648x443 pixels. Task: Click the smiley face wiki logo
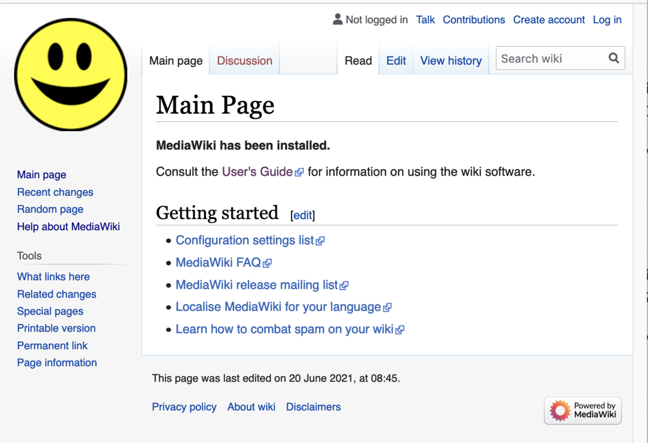[x=71, y=74]
